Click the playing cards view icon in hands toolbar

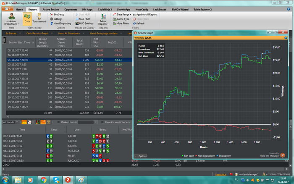click(29, 122)
